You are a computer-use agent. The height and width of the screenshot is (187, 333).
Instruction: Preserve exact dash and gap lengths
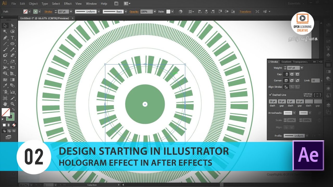[308, 95]
